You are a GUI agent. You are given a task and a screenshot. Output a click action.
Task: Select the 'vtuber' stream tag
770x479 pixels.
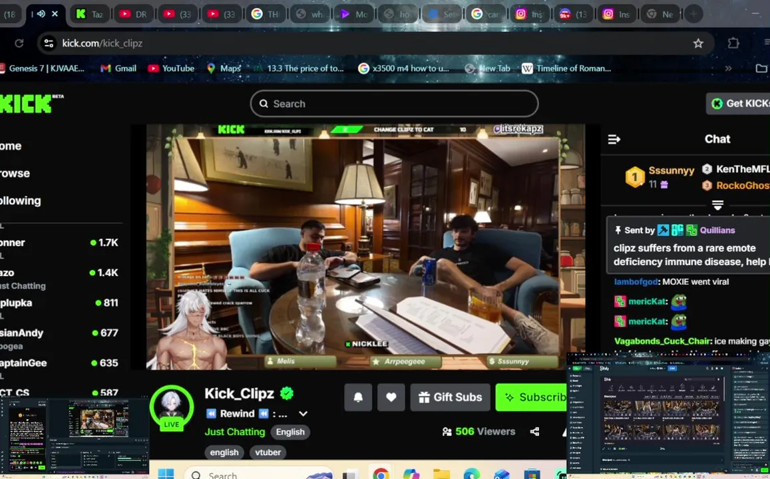click(x=268, y=452)
